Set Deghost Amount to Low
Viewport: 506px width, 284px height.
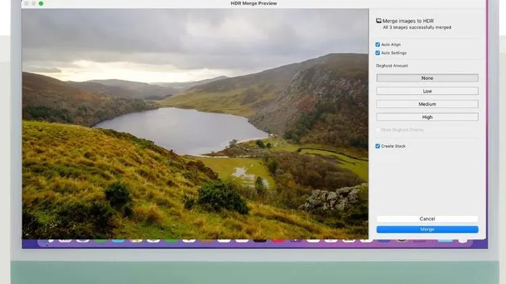(x=427, y=91)
